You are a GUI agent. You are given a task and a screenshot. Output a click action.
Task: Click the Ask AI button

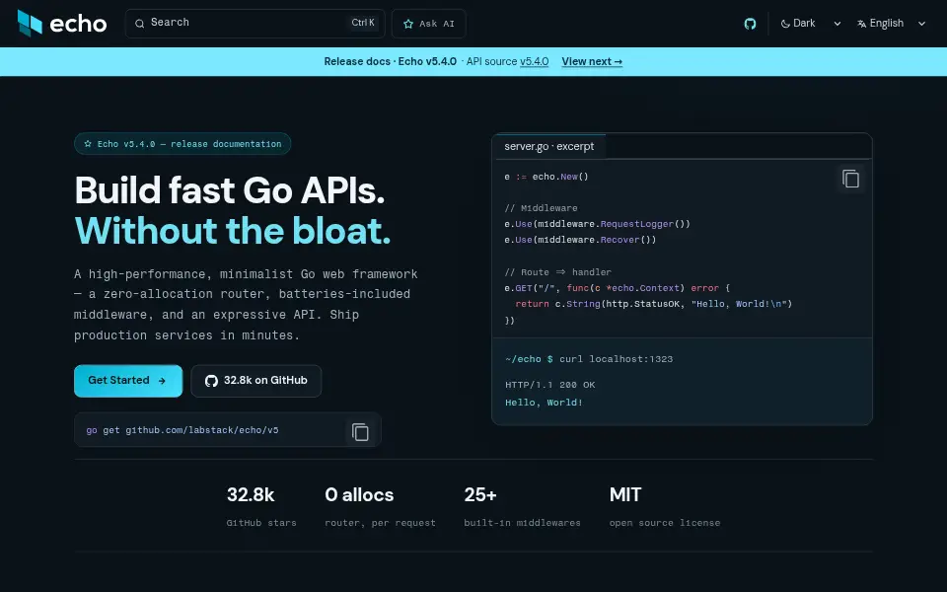(x=429, y=24)
